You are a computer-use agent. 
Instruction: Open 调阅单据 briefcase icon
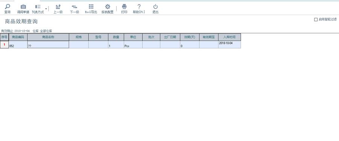[23, 7]
